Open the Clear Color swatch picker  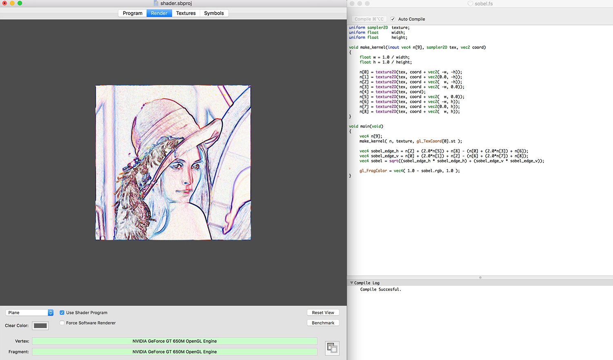[40, 325]
